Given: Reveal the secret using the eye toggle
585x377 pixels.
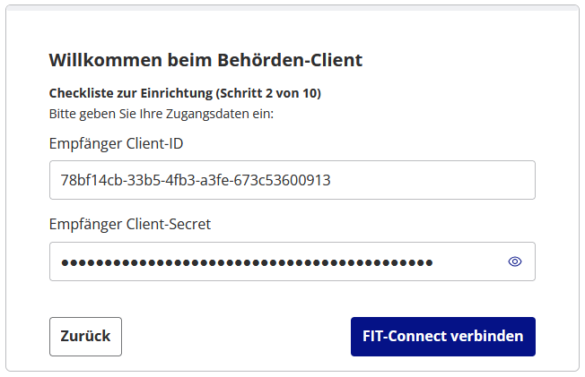Looking at the screenshot, I should [x=515, y=261].
